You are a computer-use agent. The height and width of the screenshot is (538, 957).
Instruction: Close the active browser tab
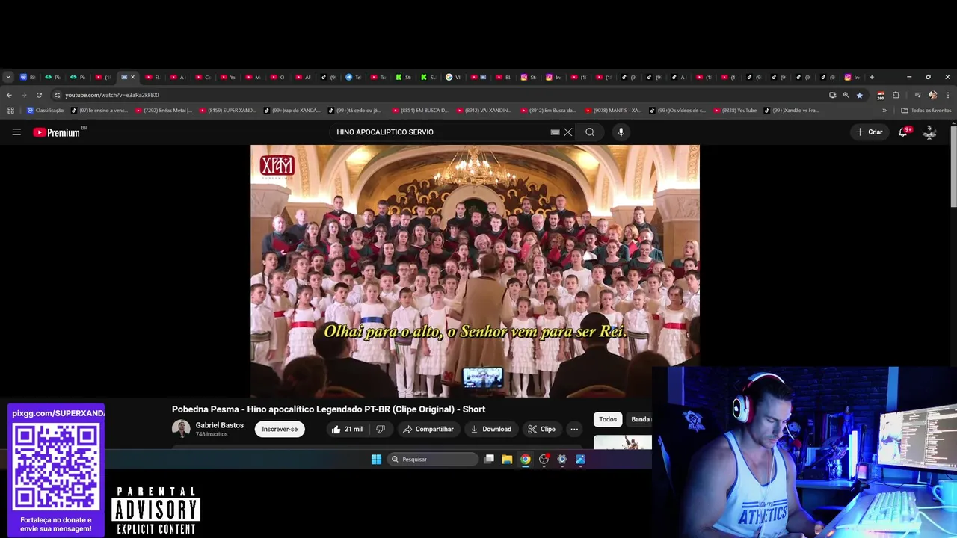(132, 77)
